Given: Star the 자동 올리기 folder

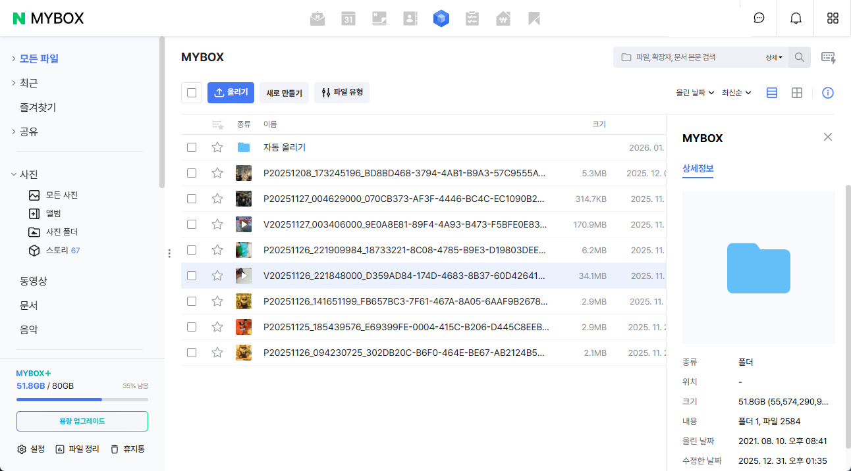Looking at the screenshot, I should coord(217,147).
